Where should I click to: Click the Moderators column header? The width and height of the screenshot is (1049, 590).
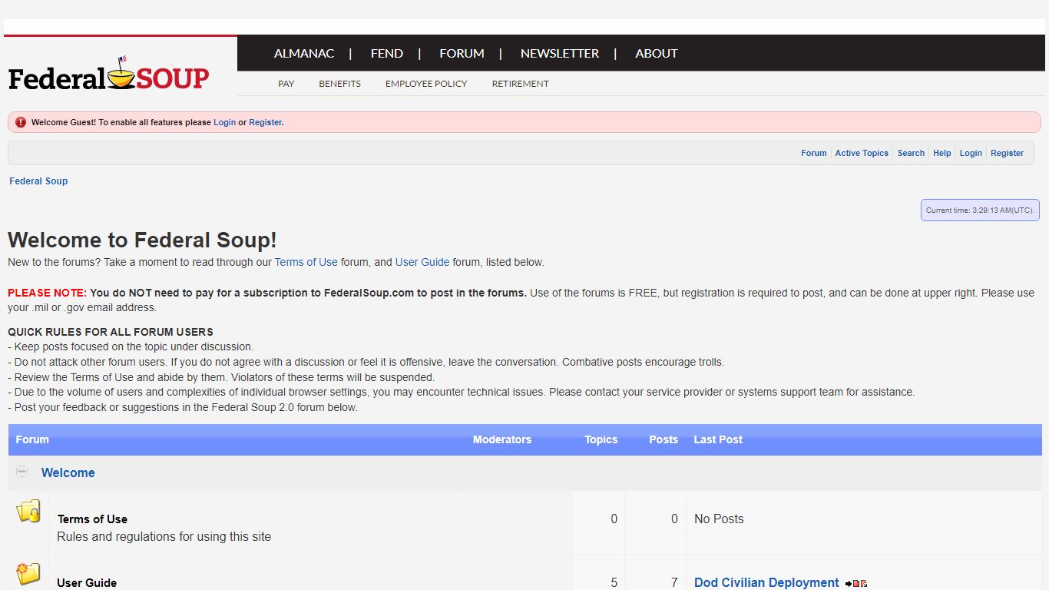502,439
